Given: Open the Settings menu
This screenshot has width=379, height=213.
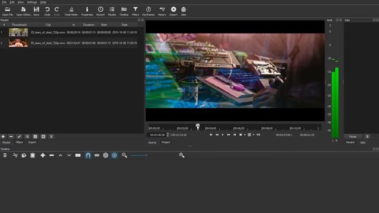Looking at the screenshot, I should [32, 2].
